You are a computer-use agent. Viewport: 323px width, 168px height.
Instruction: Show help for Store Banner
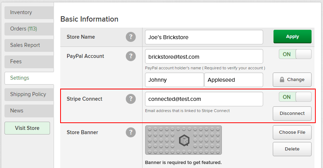pos(131,132)
